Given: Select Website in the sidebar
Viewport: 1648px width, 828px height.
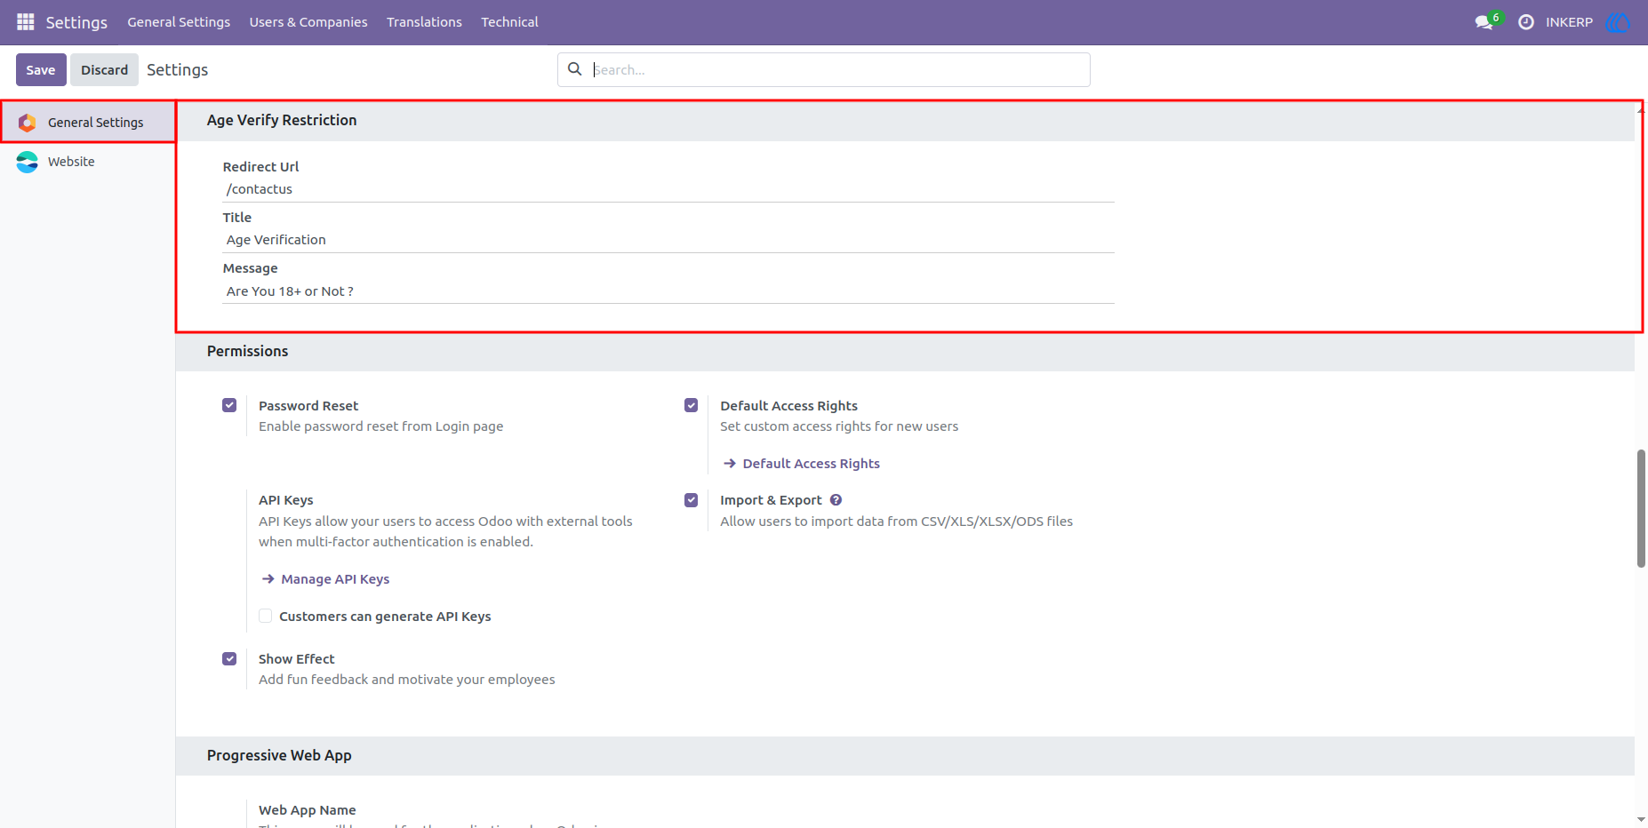Looking at the screenshot, I should point(88,162).
